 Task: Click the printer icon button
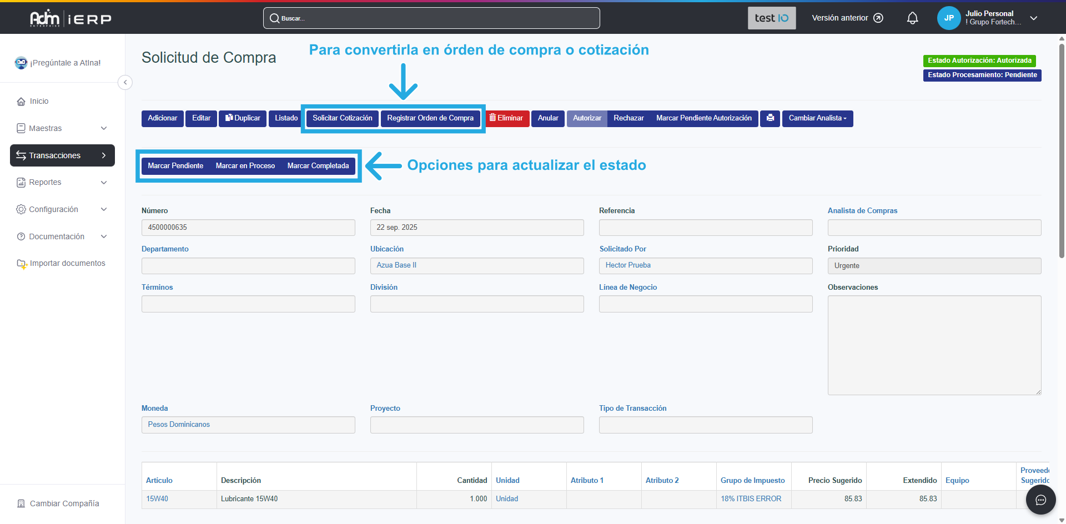click(x=770, y=118)
